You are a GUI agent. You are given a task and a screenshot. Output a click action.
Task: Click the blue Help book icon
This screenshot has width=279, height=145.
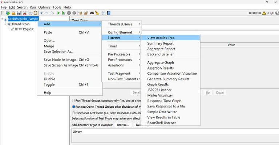(109, 13)
